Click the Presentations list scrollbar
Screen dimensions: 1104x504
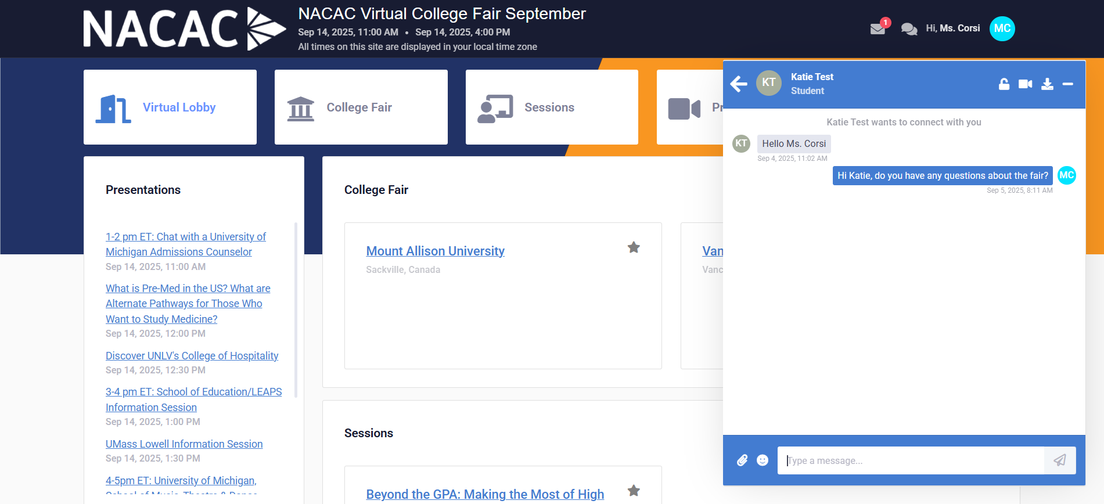[296, 309]
